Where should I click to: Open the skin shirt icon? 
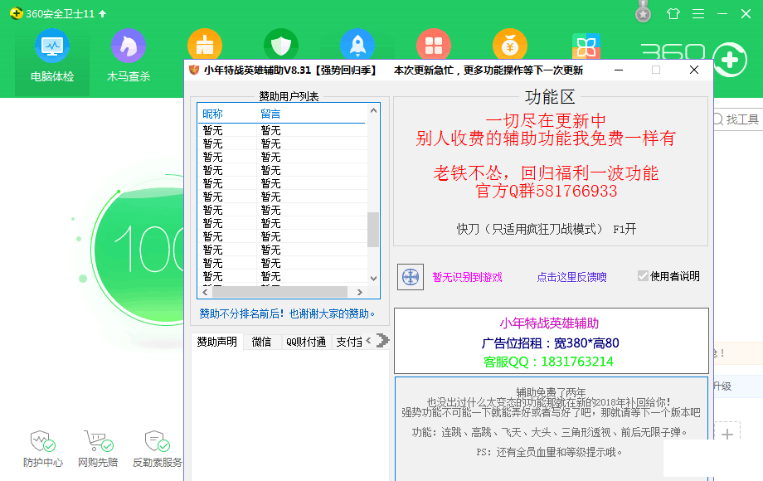point(673,13)
